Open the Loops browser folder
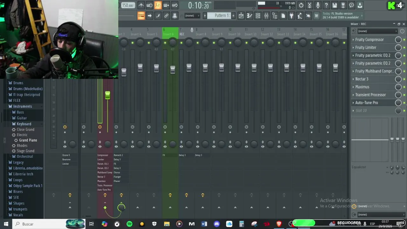 click(18, 180)
